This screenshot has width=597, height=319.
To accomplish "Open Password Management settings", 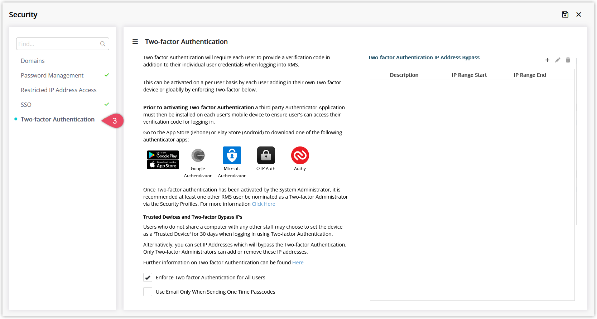I will pyautogui.click(x=52, y=75).
